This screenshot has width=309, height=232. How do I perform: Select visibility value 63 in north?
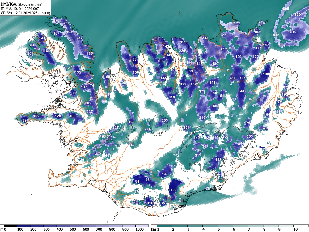[x=134, y=59]
